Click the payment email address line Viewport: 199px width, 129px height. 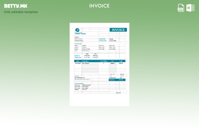(x=80, y=78)
